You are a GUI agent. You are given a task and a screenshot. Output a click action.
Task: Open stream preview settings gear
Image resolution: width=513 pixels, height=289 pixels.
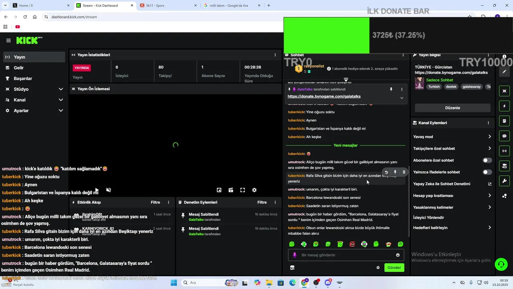tap(254, 190)
